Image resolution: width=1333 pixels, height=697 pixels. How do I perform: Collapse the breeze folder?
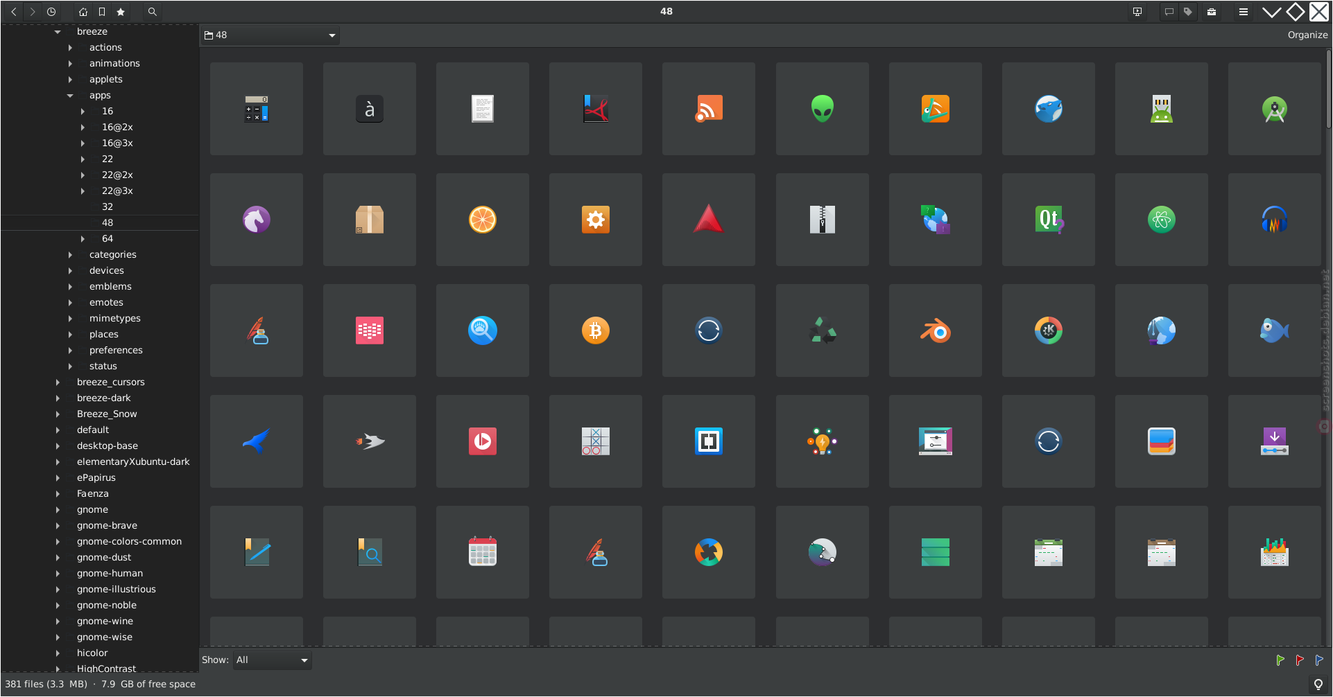58,32
